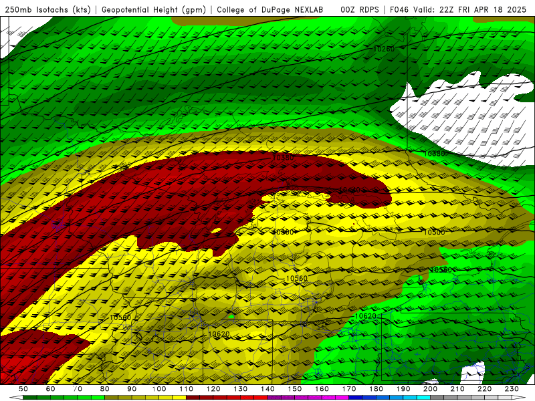Click the color scale value 200

[430, 389]
